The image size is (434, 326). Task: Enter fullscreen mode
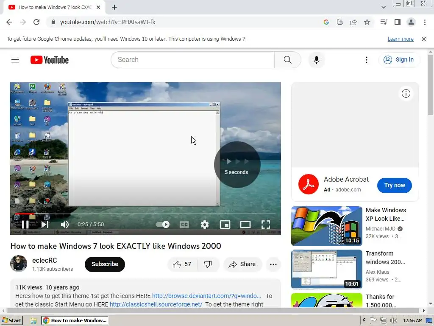(266, 225)
